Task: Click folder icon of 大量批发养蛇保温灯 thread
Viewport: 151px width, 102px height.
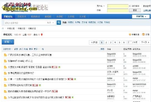Action: coord(5,67)
